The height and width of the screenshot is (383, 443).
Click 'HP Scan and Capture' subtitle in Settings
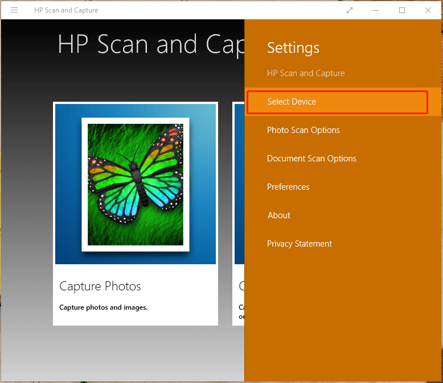[306, 73]
